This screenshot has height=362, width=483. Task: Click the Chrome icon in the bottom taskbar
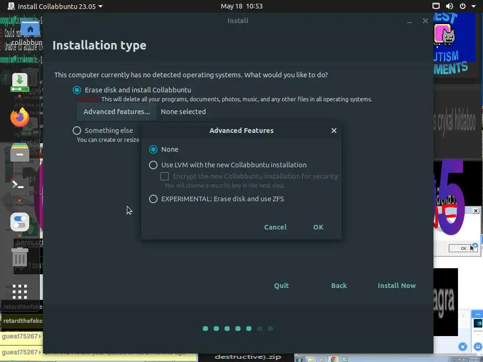pyautogui.click(x=333, y=359)
